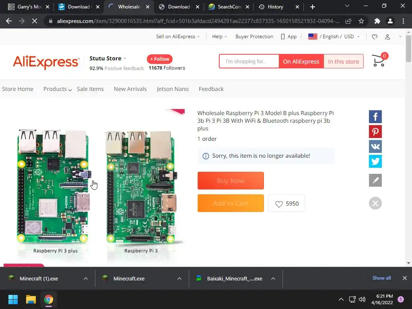Click the Buy Now button

(x=231, y=181)
